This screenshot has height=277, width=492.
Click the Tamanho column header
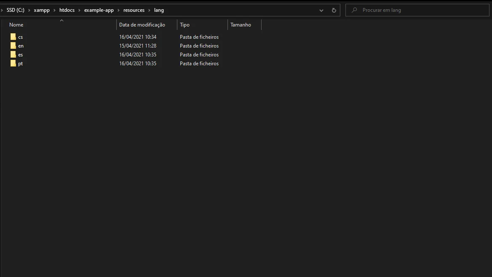pos(241,25)
